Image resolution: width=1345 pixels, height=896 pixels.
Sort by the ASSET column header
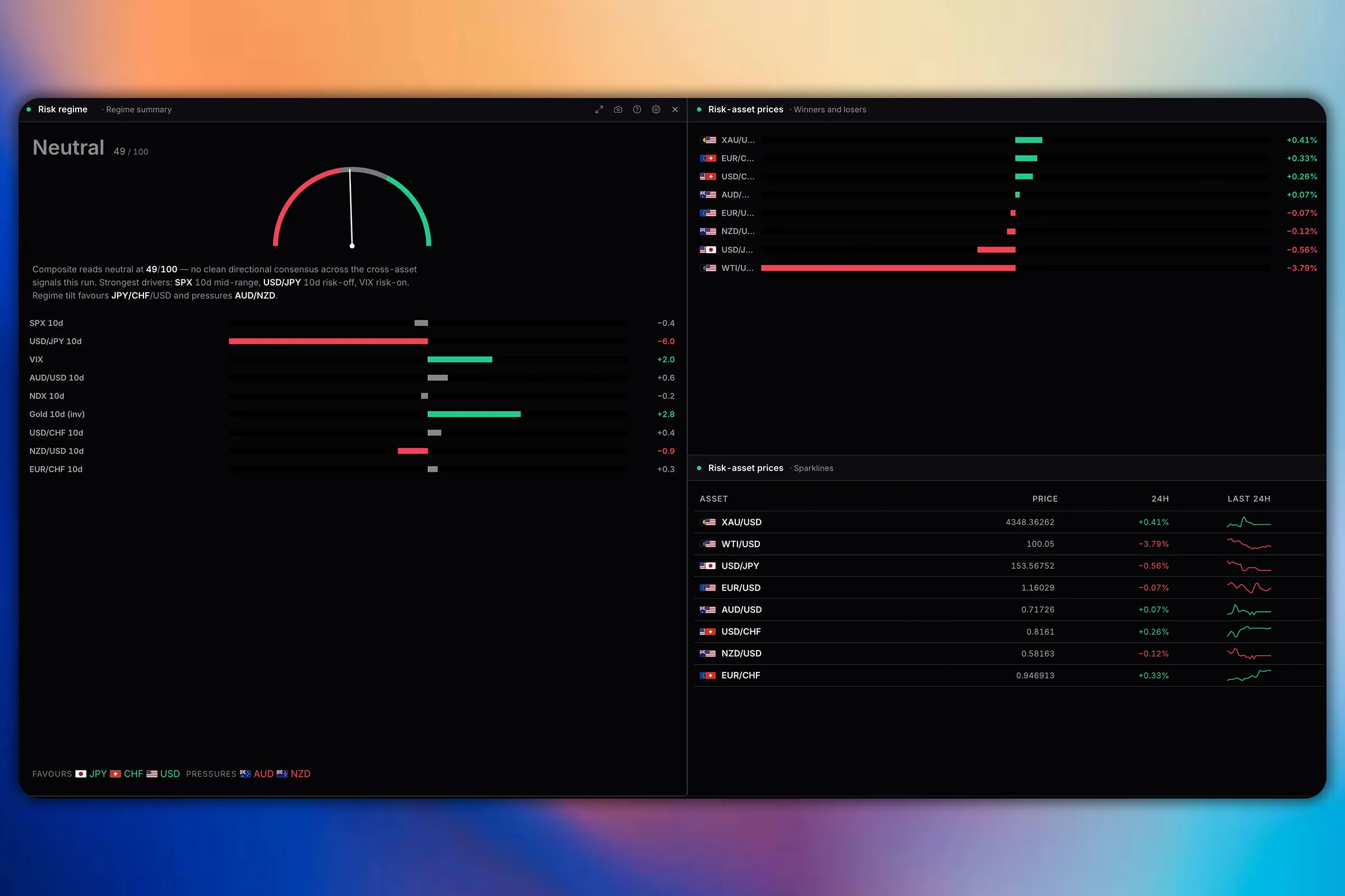[x=713, y=499]
